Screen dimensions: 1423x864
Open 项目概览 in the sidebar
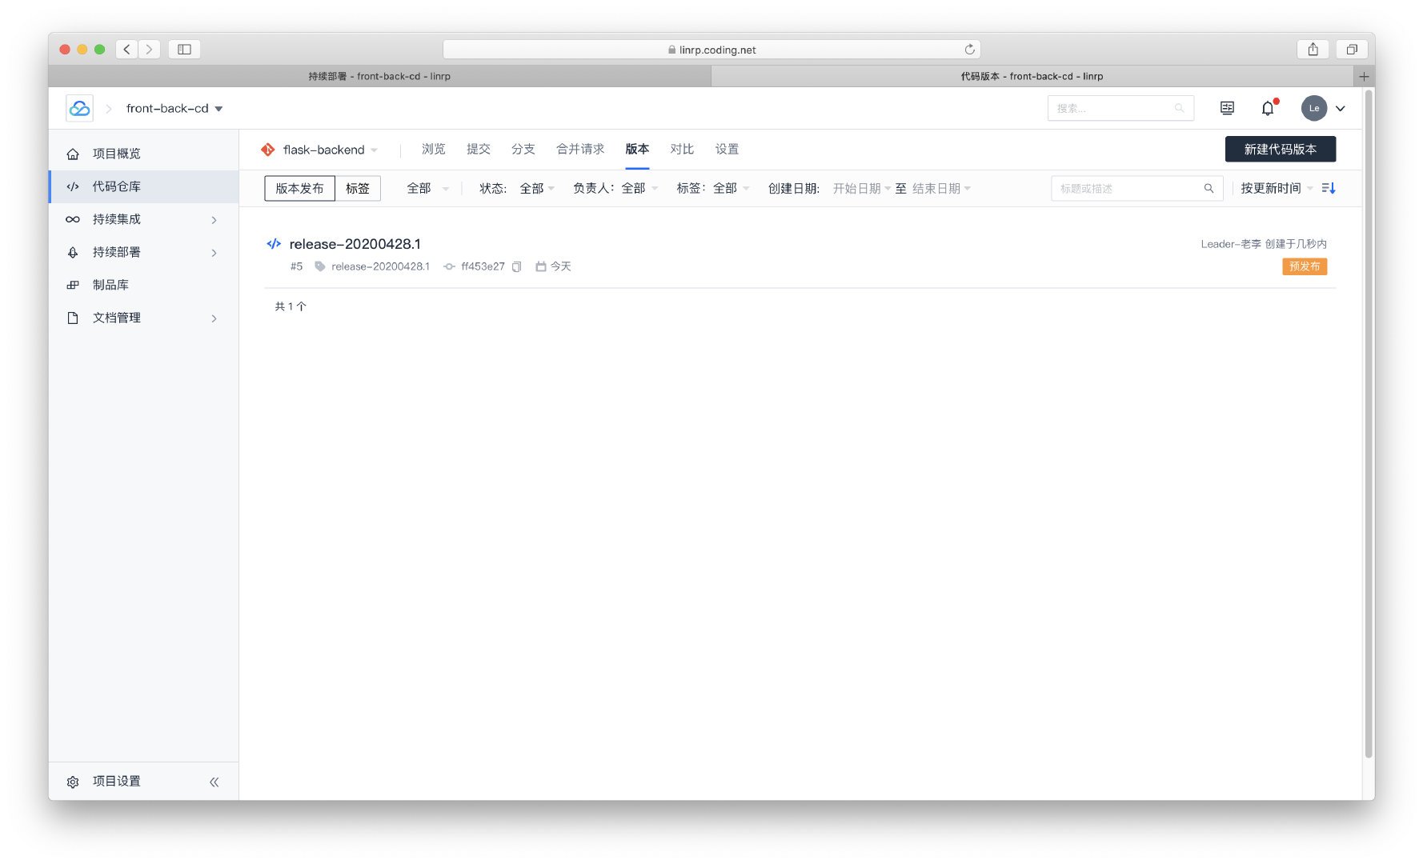pyautogui.click(x=144, y=154)
